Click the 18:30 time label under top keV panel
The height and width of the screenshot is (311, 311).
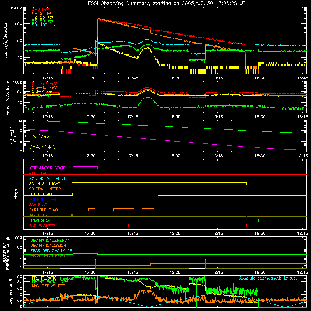coord(260,78)
